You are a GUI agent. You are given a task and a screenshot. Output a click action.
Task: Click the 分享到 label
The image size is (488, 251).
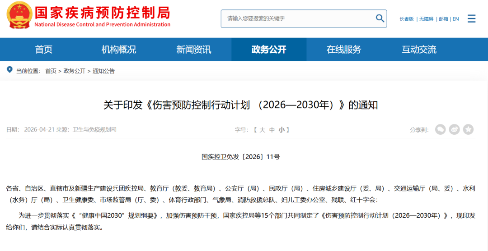[x=419, y=130]
